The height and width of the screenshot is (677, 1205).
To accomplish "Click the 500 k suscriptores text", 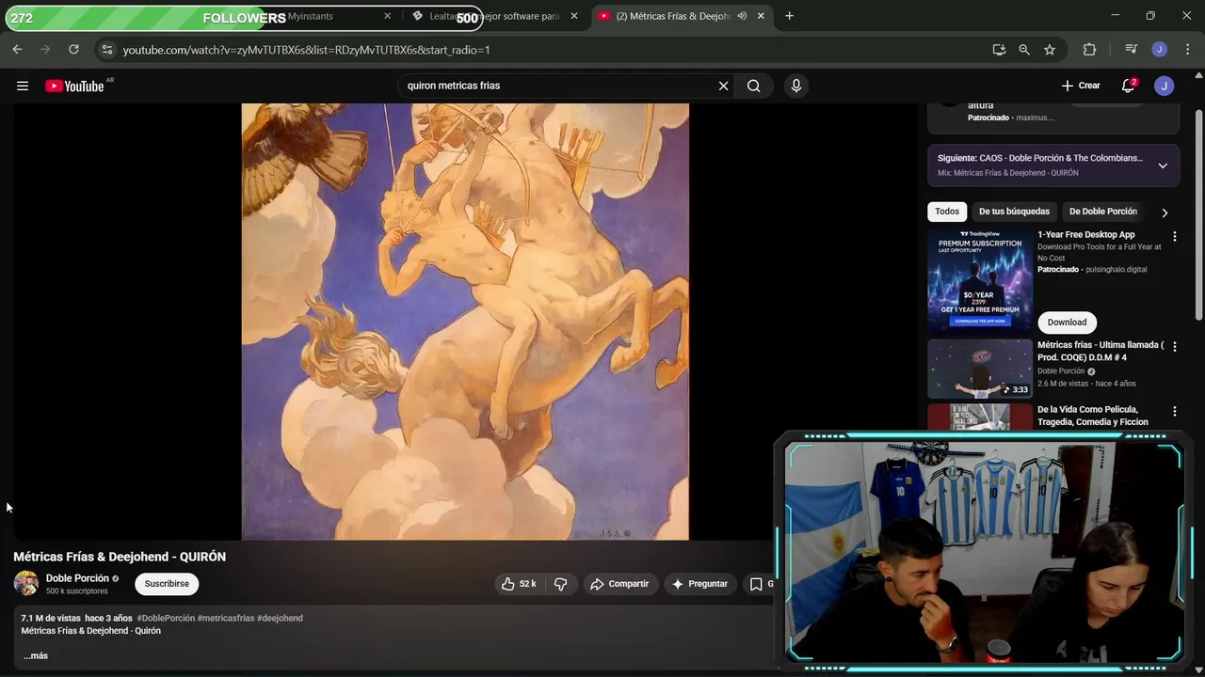I will coord(77,591).
